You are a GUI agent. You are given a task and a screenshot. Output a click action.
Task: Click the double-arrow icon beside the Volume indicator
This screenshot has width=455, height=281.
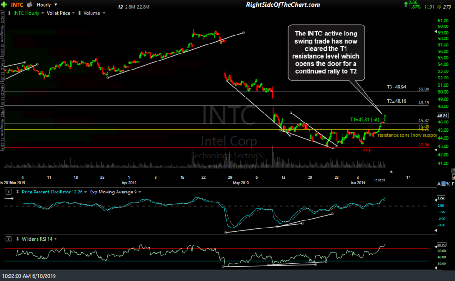coord(80,13)
